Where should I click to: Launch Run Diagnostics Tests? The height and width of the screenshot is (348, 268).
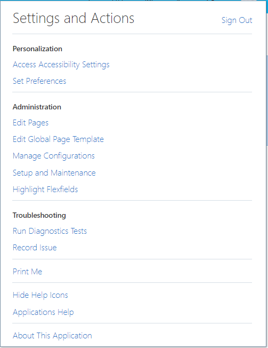(50, 231)
